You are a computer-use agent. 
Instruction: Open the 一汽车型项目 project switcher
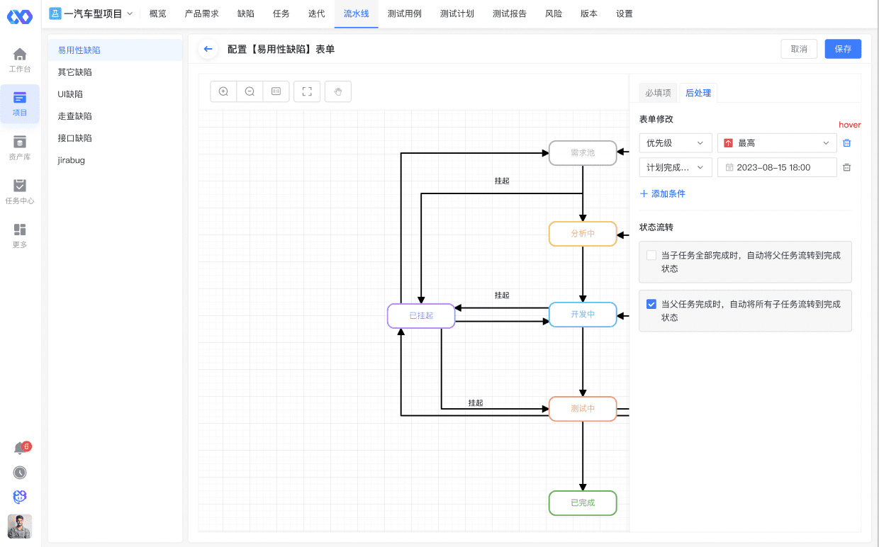tap(92, 13)
